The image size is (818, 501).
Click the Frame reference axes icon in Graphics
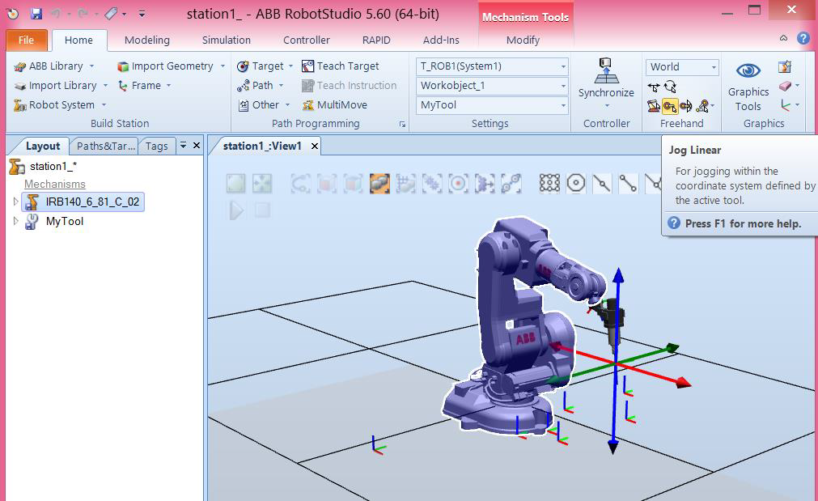point(785,106)
